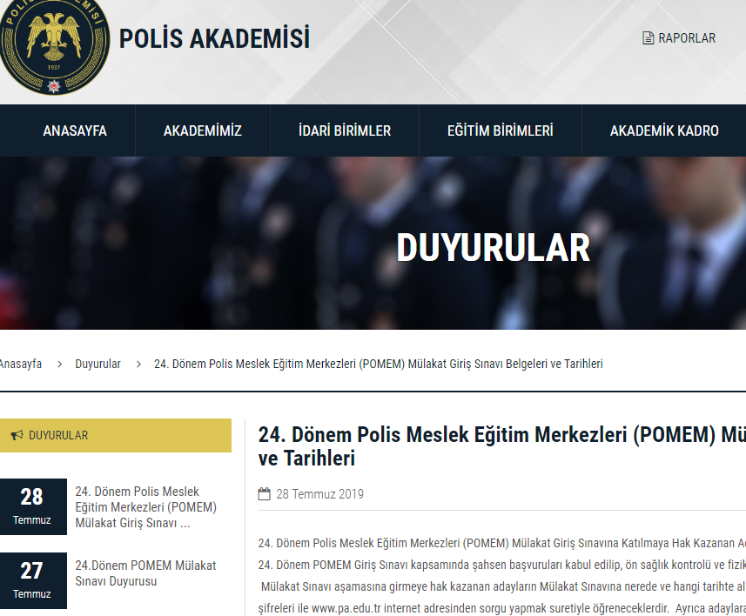Click the megaphone icon in DUYURULAR header
The image size is (746, 616).
coord(17,435)
